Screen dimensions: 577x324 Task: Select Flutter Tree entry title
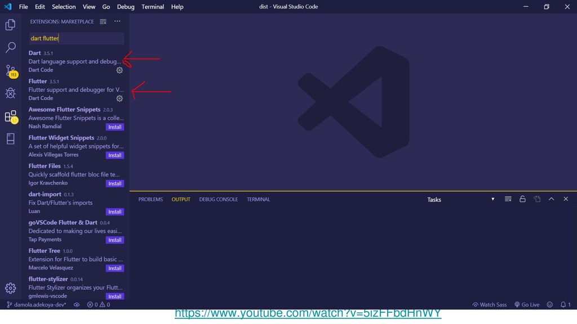(44, 251)
